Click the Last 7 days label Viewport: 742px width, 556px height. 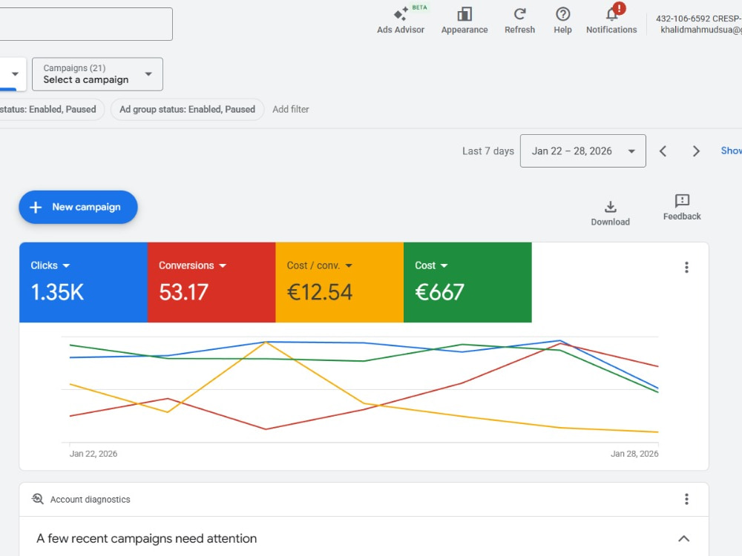point(488,151)
